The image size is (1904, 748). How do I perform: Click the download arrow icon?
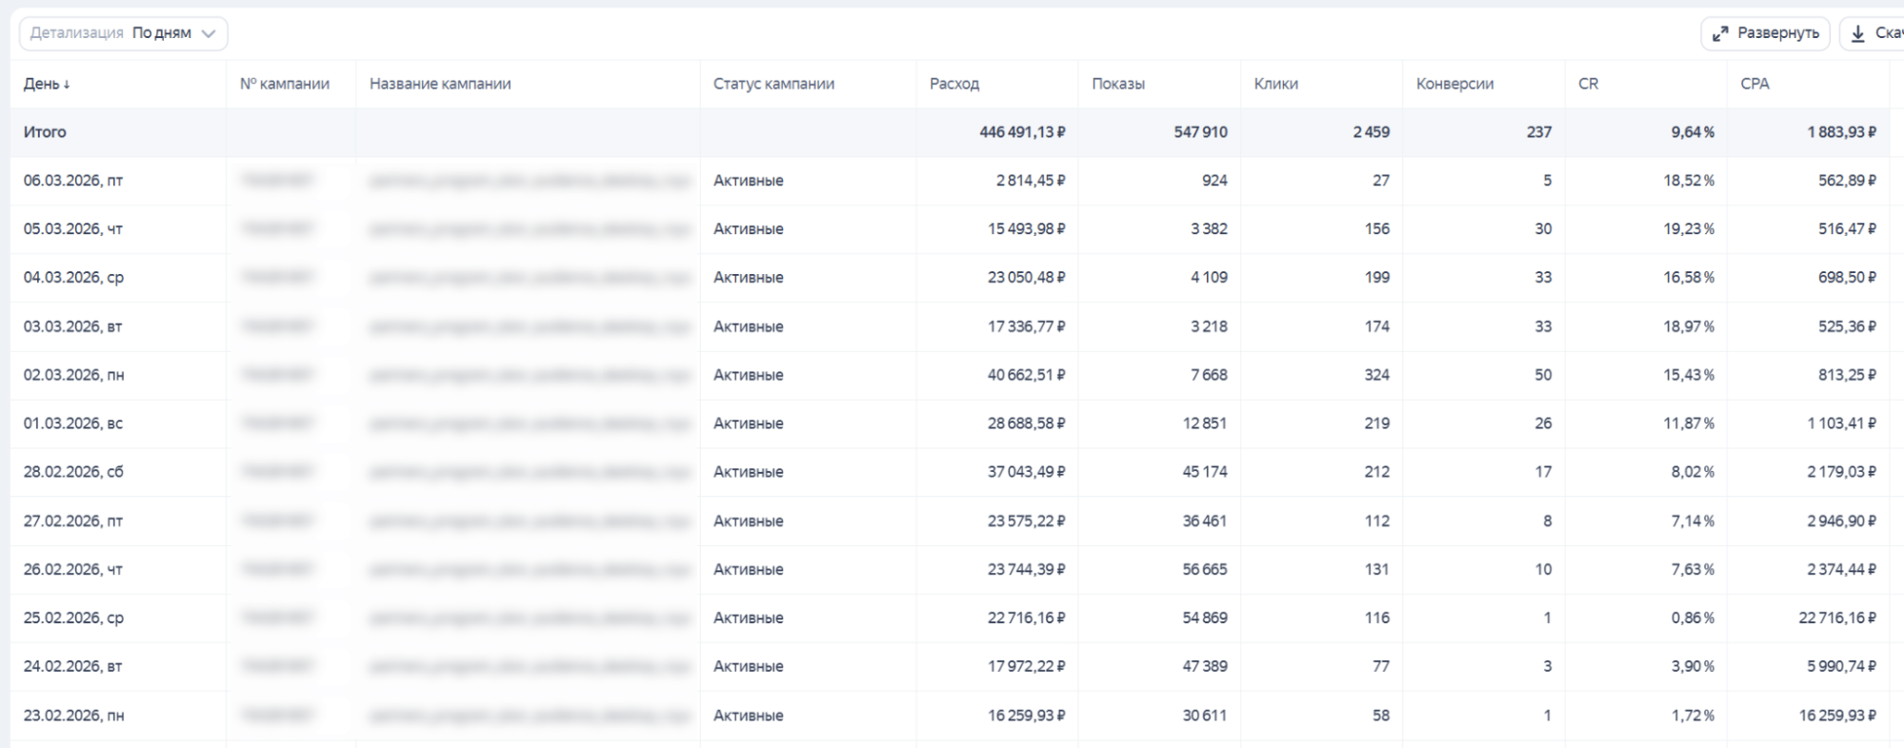click(x=1857, y=33)
